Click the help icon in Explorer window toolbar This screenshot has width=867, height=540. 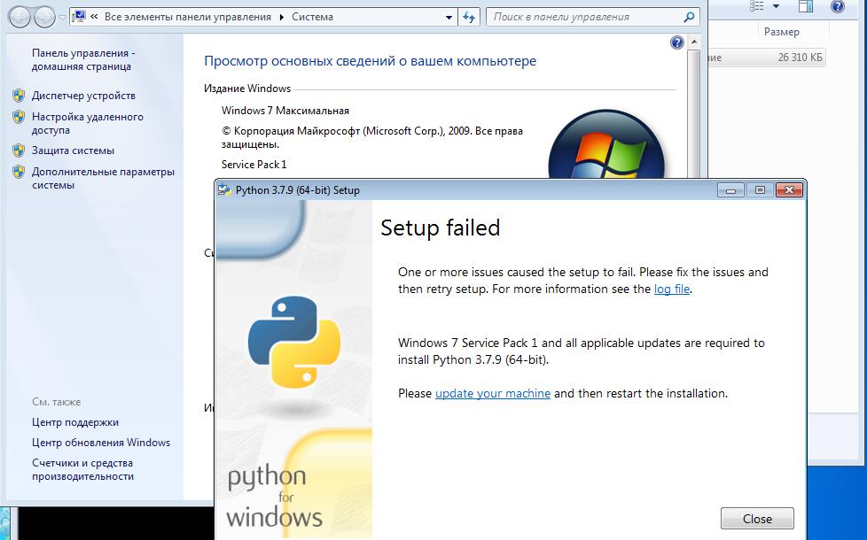(838, 6)
